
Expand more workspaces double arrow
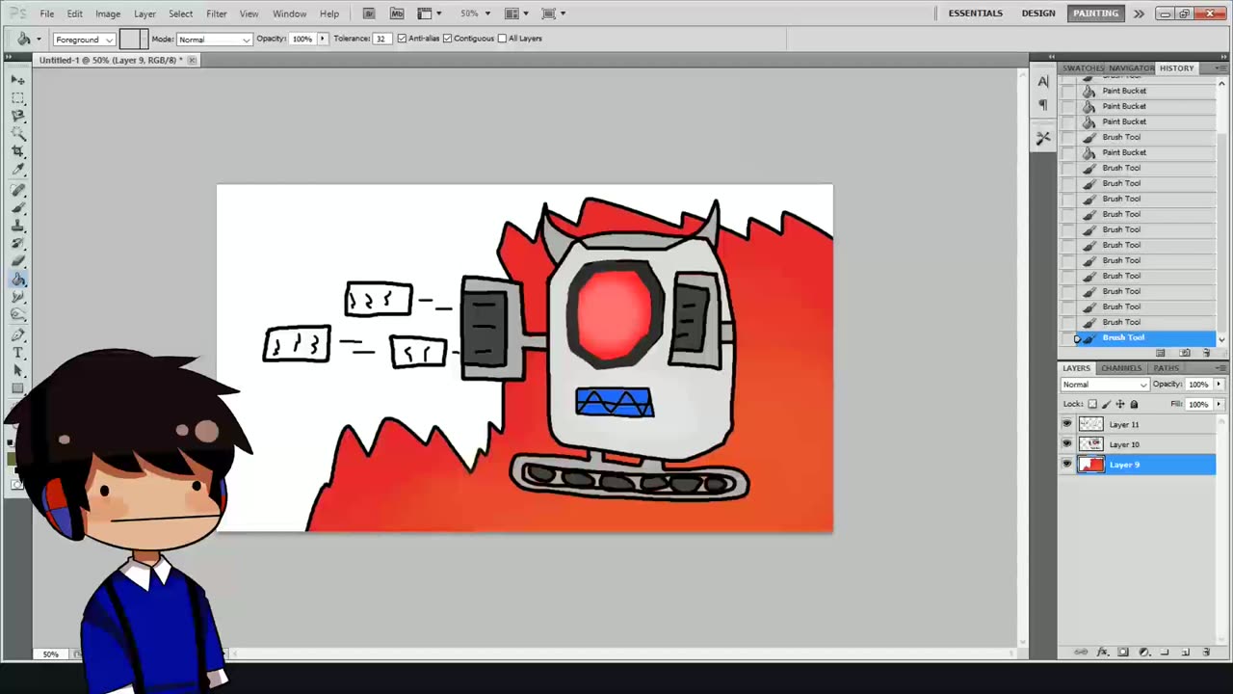pos(1139,13)
